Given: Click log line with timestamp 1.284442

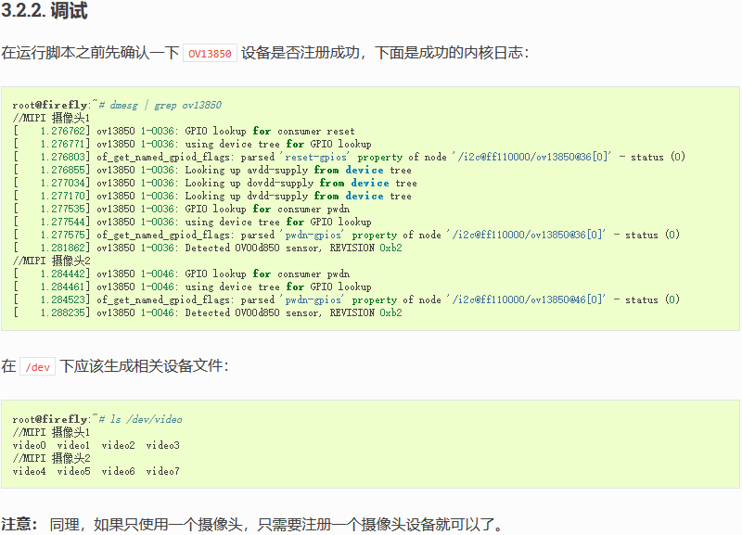Looking at the screenshot, I should [182, 274].
